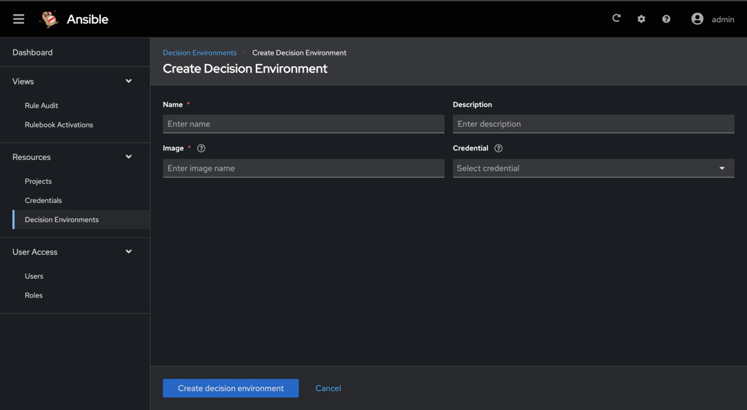Cancel the decision environment creation
The height and width of the screenshot is (410, 747).
pyautogui.click(x=328, y=388)
